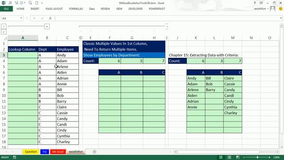Open the Name Box dropdown arrow

coord(21,18)
